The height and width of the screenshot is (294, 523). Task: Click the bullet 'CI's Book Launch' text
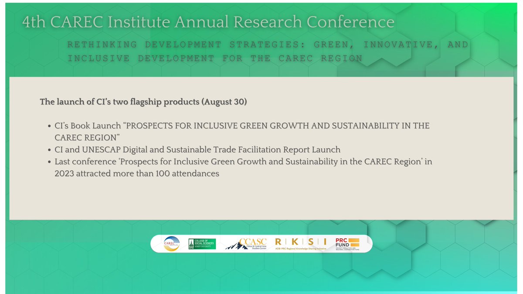click(242, 131)
